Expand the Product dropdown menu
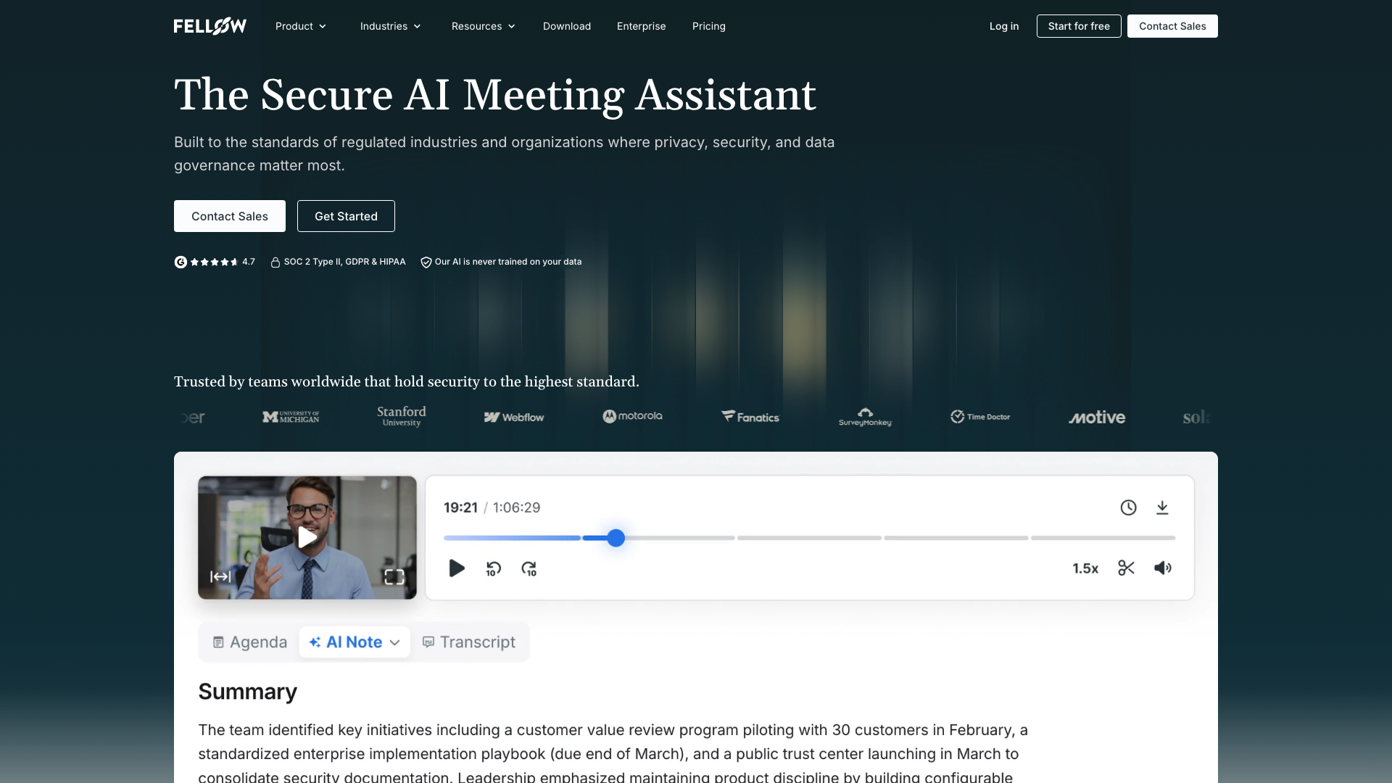1392x783 pixels. (x=301, y=26)
